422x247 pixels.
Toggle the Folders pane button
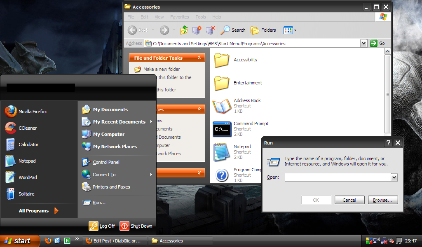click(x=263, y=30)
